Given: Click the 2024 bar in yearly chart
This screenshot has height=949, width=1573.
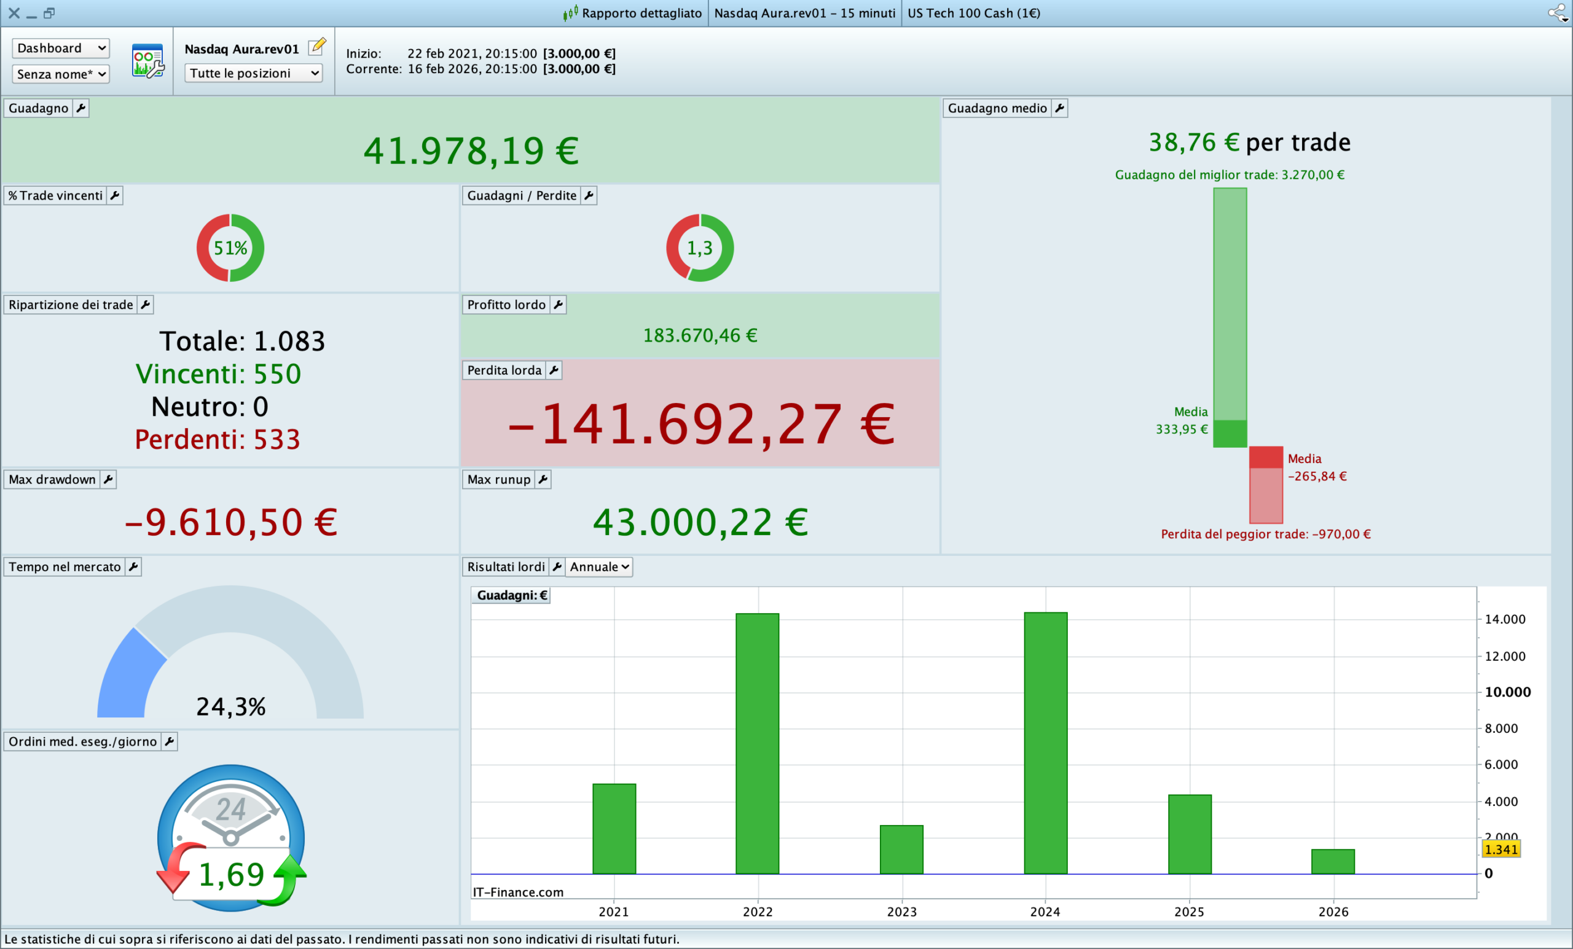Looking at the screenshot, I should 1045,743.
